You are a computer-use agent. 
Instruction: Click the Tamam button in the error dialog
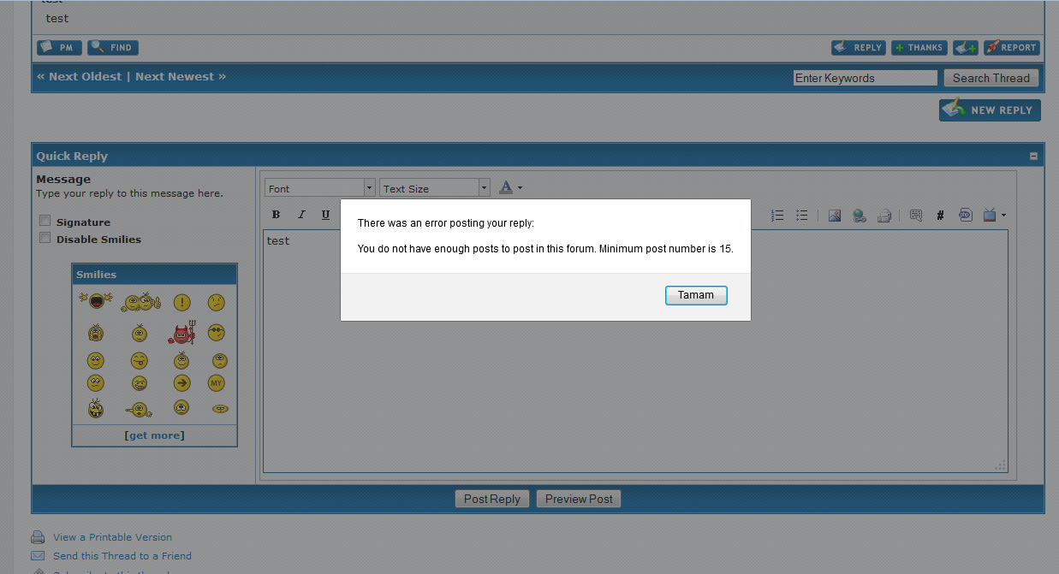696,295
